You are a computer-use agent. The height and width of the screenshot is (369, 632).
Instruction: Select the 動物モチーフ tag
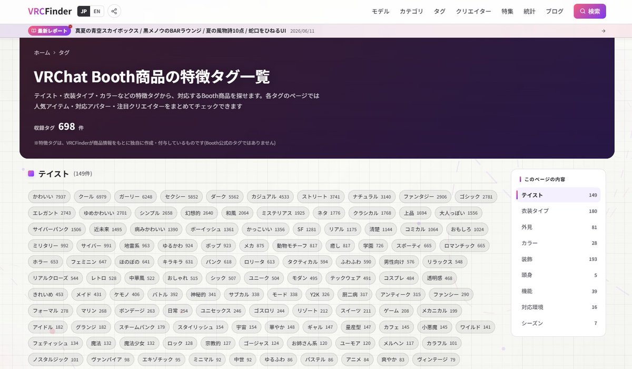click(x=298, y=245)
